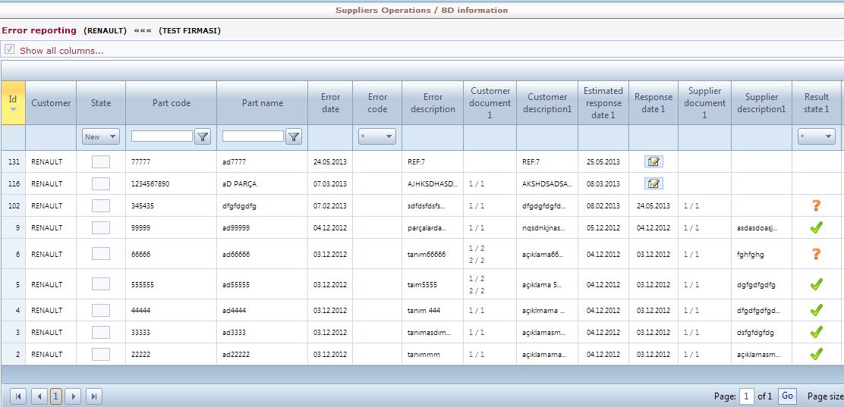Viewport: 844px width, 407px height.
Task: Go to the last page
Action: 94,397
